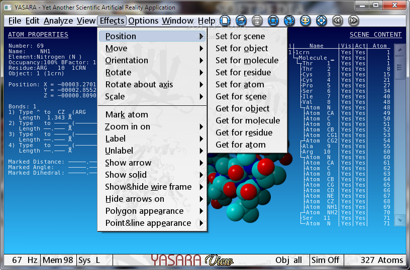Expand the Unlabel submenu
Screen dimensions: 410x270
tap(152, 151)
